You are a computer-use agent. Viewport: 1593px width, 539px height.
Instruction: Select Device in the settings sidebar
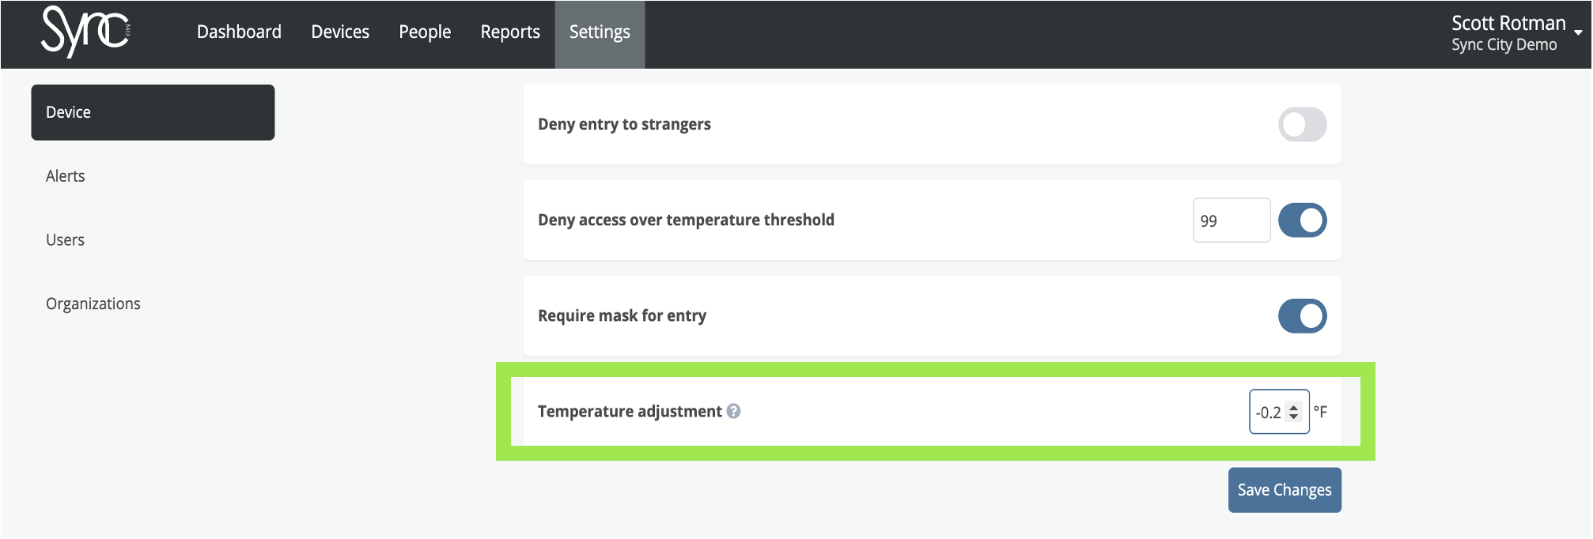(153, 112)
